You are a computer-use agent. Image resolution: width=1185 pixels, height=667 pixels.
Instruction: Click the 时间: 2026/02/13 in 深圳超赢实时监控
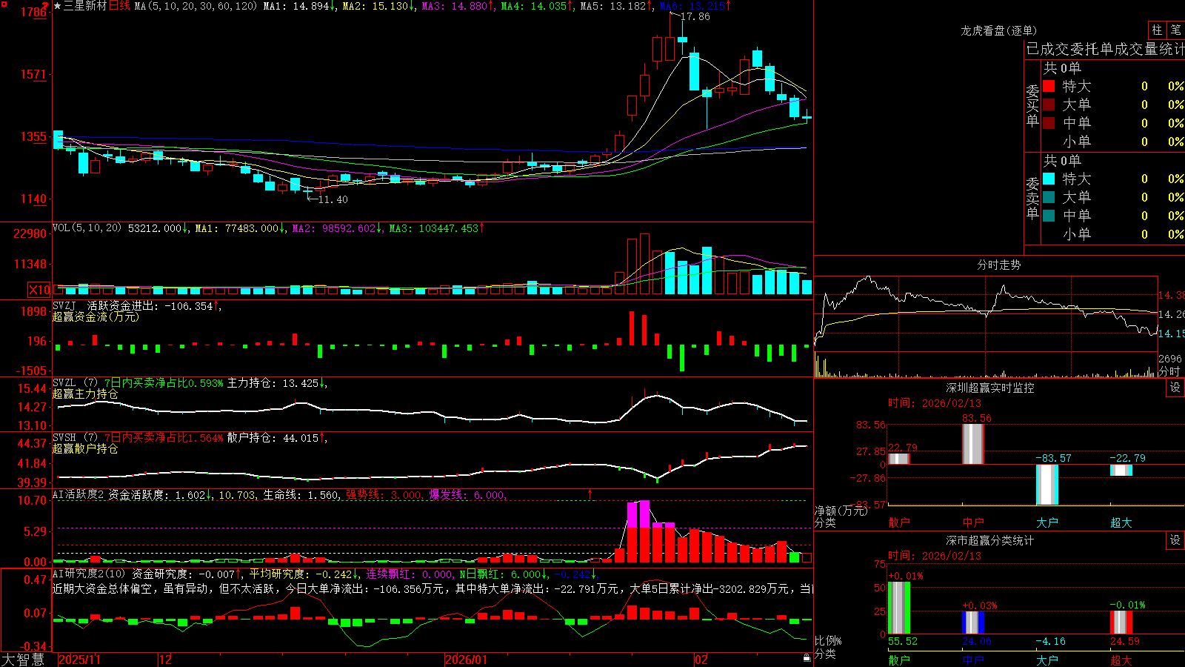(x=935, y=403)
